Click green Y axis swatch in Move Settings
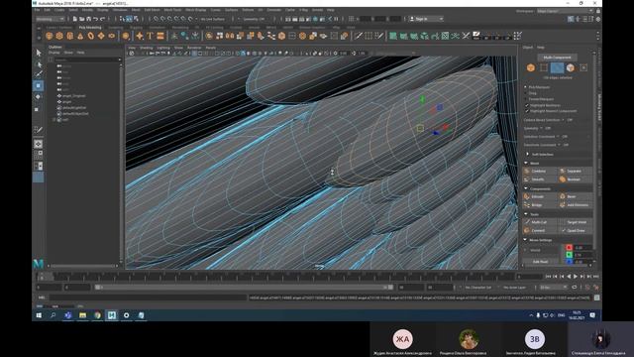 [569, 255]
